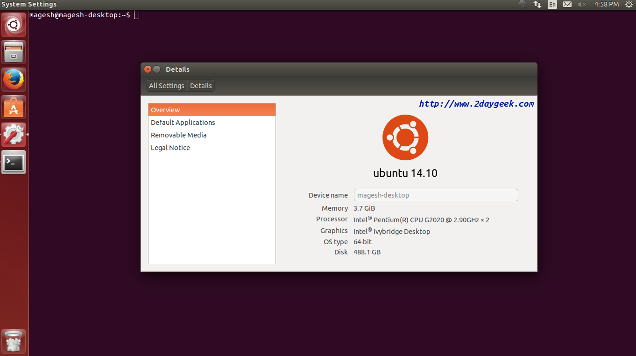Open Firefox web browser
Viewport: 636px width, 356px height.
(14, 80)
